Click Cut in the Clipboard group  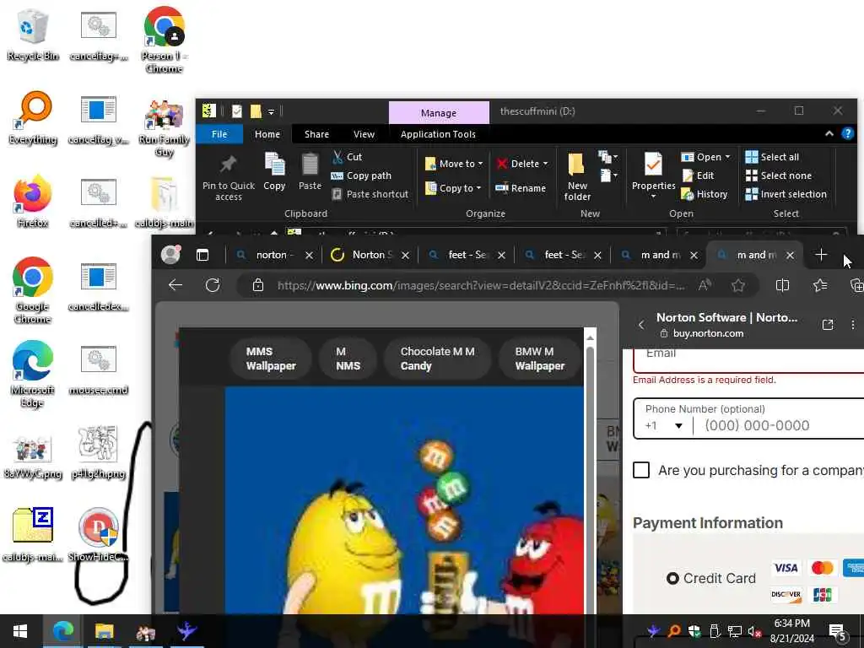[347, 157]
